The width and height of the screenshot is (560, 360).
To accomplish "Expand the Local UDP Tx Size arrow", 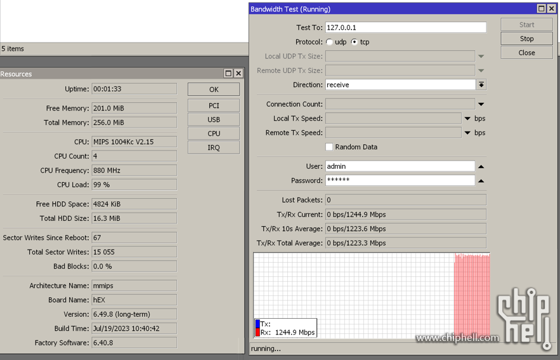I will click(481, 56).
